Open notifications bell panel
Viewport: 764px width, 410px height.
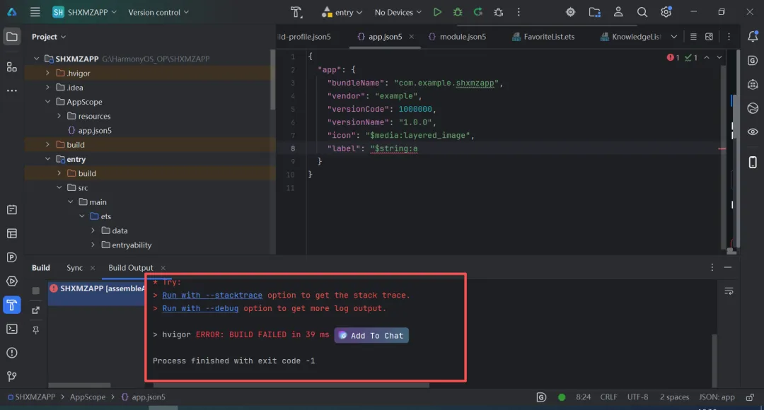coord(753,37)
